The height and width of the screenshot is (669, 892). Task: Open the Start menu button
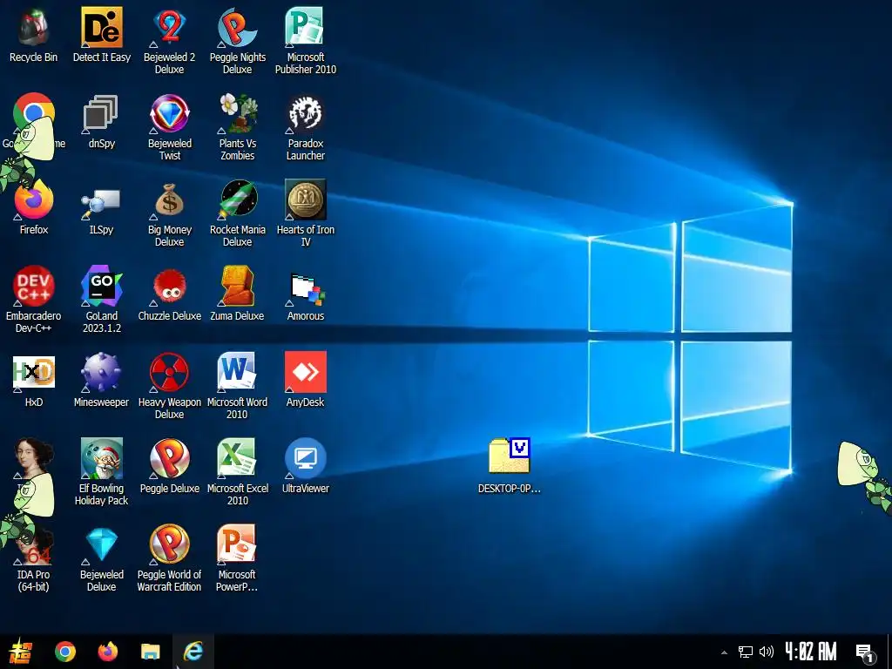[x=21, y=652]
